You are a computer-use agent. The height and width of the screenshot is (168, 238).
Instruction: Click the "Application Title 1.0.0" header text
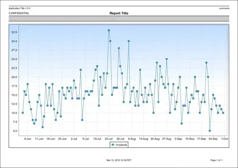click(19, 8)
